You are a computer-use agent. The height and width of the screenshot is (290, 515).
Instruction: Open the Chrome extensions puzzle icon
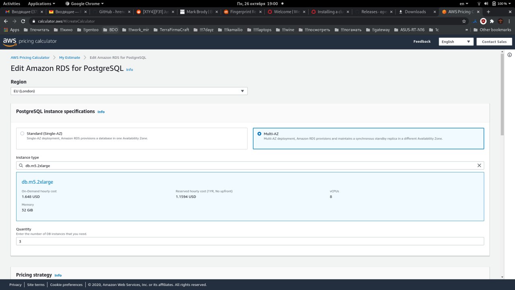click(x=492, y=21)
